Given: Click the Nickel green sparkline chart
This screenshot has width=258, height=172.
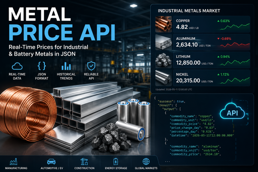Looking at the screenshot, I should (235, 80).
